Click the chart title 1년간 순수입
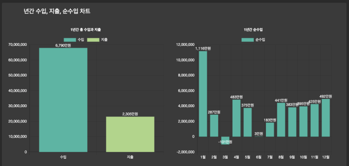 pyautogui.click(x=253, y=30)
